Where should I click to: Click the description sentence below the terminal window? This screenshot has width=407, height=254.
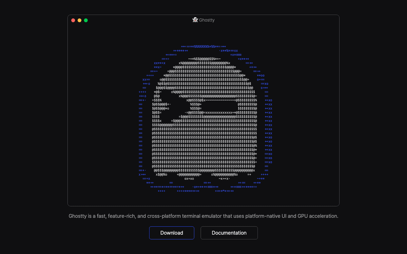203,216
